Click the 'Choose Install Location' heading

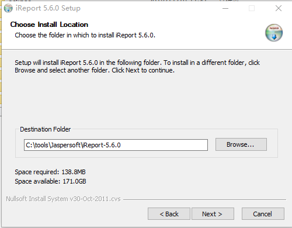coord(49,25)
